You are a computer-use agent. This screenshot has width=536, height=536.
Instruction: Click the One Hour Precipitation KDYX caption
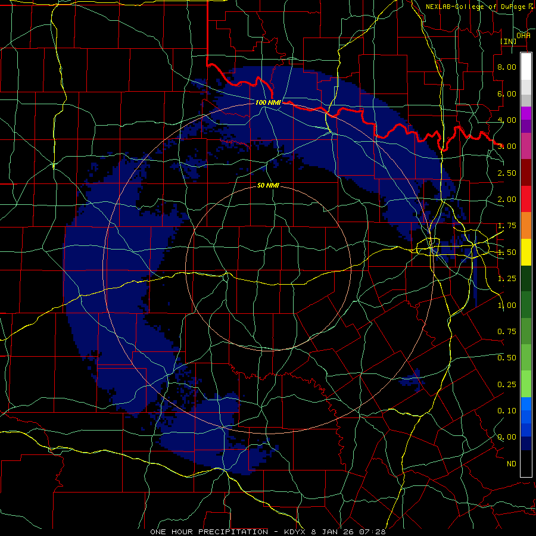pos(268,532)
